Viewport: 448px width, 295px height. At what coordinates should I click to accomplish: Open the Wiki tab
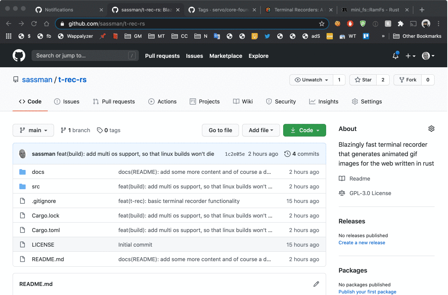click(x=243, y=101)
